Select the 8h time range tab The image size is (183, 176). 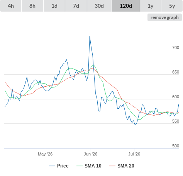(32, 6)
